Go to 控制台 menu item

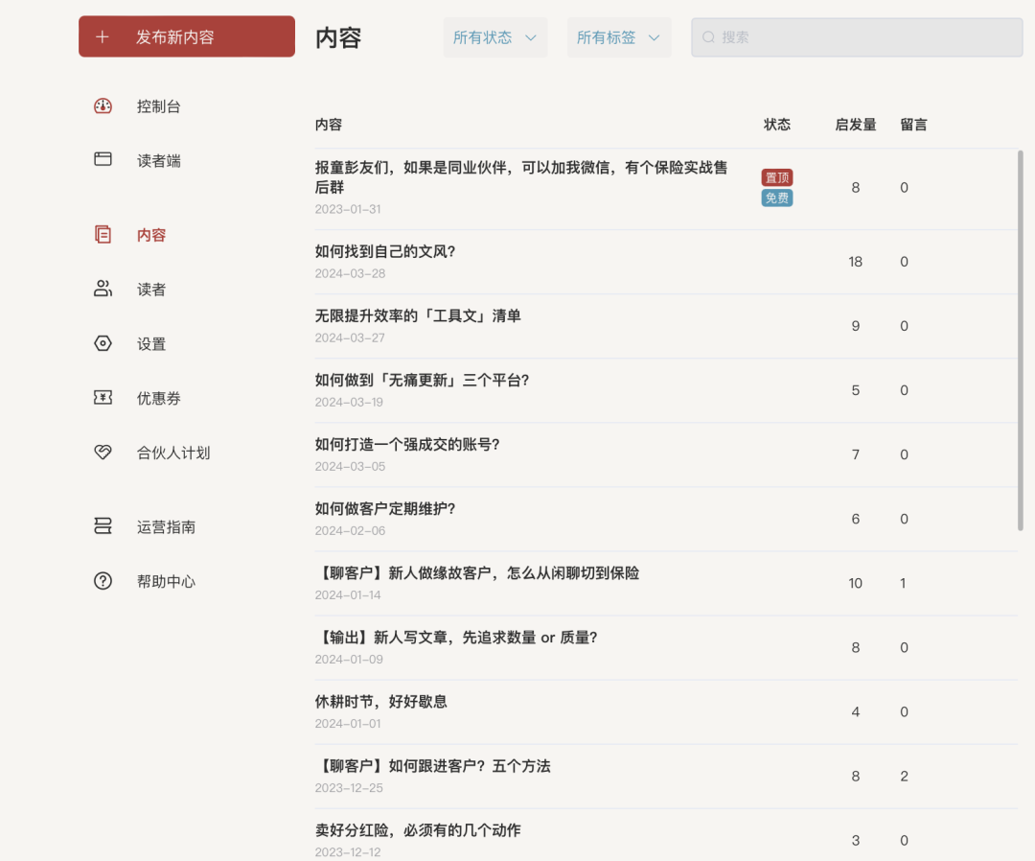point(158,106)
